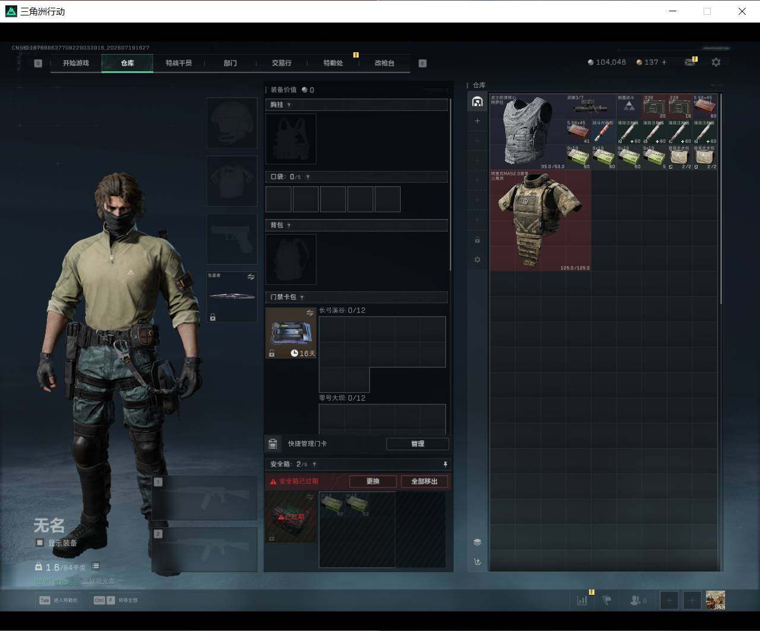Image resolution: width=760 pixels, height=631 pixels.
Task: Click the warehouse home icon in the sidebar
Action: 477,102
